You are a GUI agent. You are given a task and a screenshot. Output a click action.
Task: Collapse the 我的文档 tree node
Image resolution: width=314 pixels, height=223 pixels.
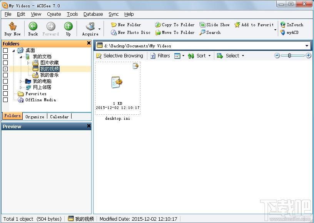point(21,57)
